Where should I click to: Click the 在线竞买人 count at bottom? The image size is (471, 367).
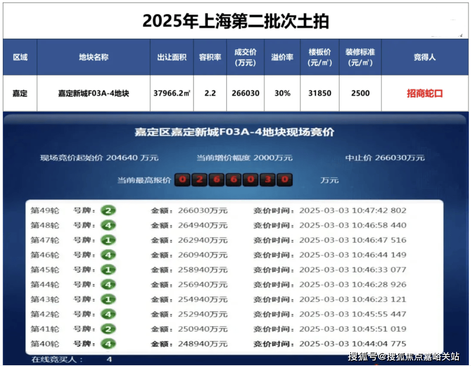point(109,360)
